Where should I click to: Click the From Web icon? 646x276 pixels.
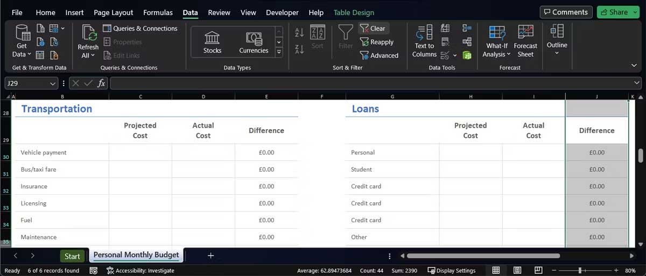[x=41, y=41]
